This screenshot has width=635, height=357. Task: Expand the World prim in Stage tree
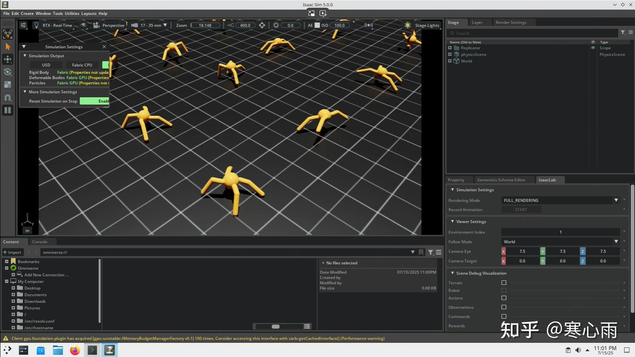coord(450,61)
